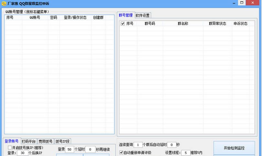Open the 软件设置 tab
The image size is (262, 156).
coord(143,15)
